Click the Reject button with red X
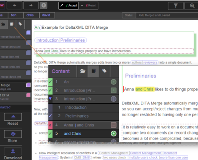The width and height of the screenshot is (198, 160). [88, 6]
